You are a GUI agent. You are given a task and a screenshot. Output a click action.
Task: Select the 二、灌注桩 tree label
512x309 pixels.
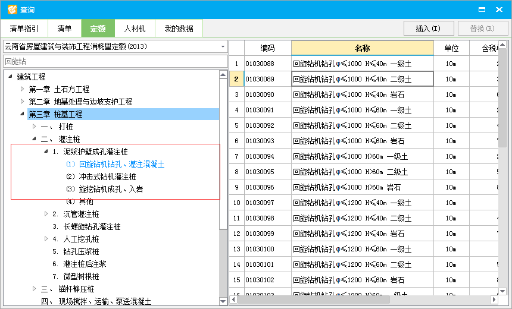[60, 139]
